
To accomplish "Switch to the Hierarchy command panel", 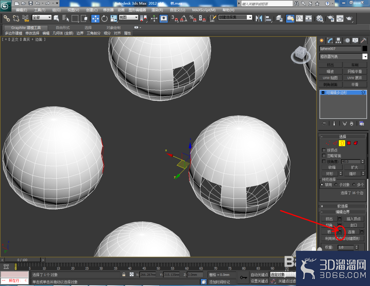I will [339, 41].
